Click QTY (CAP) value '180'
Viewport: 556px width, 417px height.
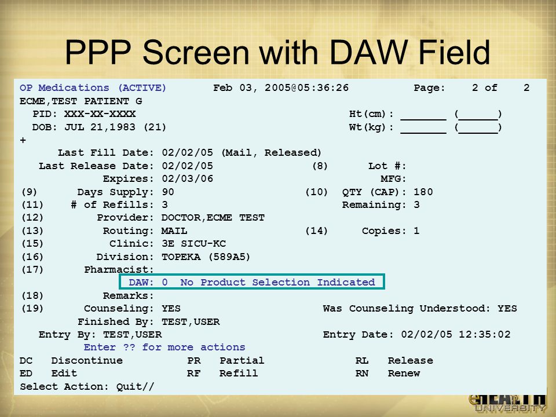tap(423, 192)
